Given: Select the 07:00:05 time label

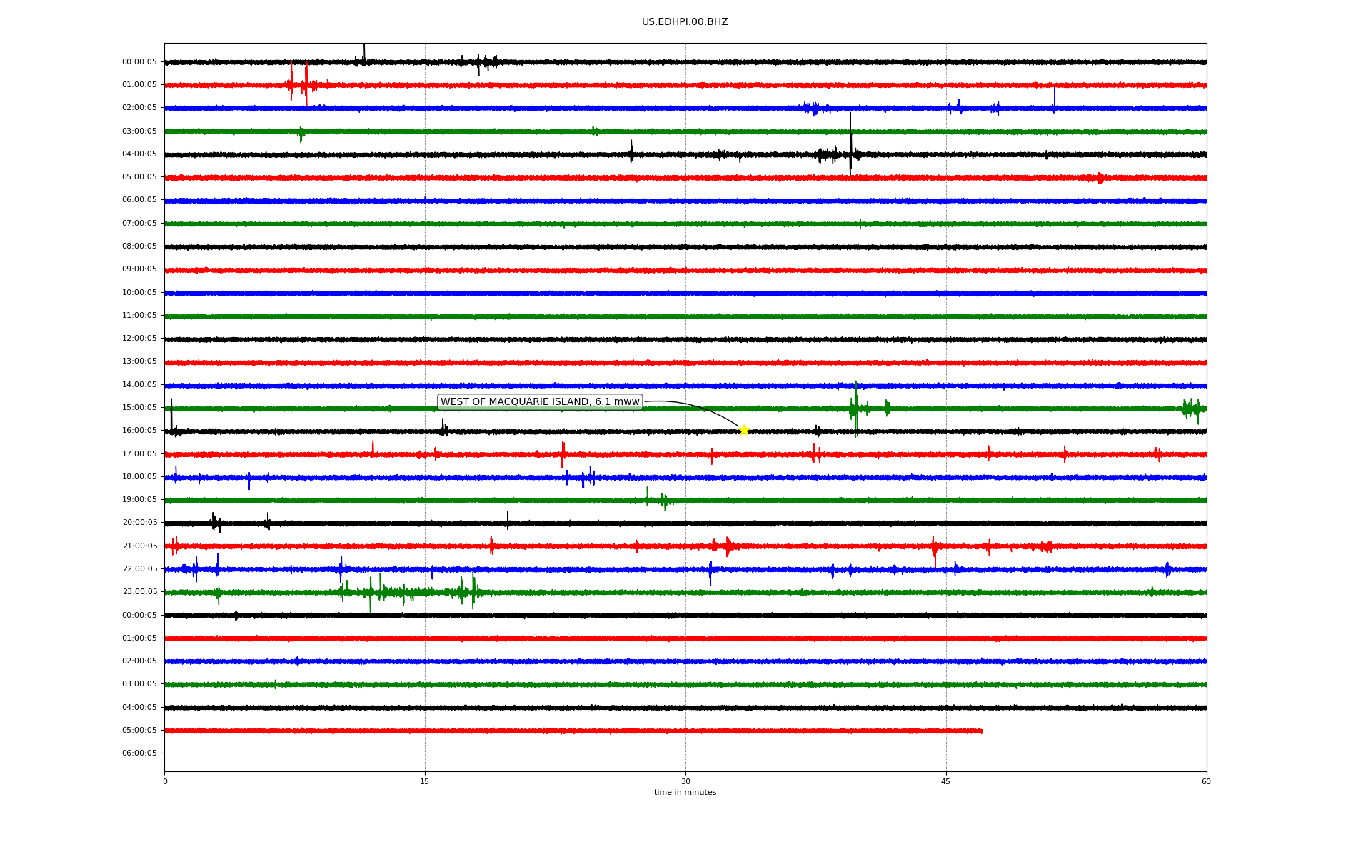Looking at the screenshot, I should pyautogui.click(x=139, y=223).
